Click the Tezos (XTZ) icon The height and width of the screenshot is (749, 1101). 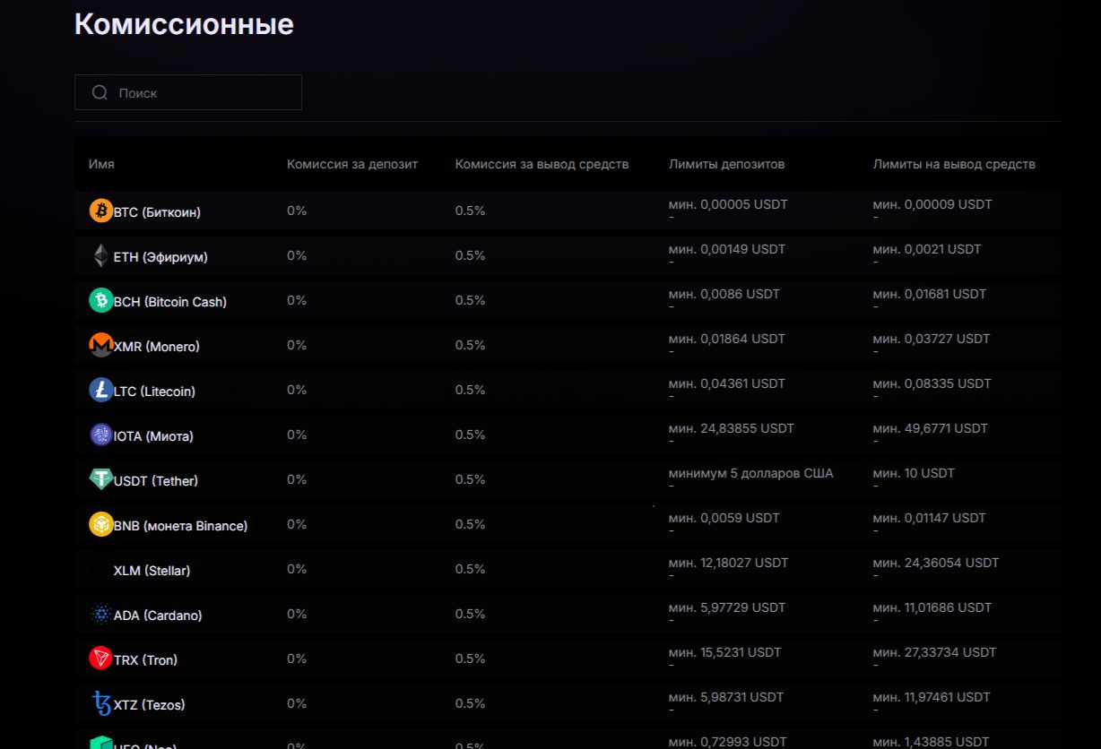coord(101,704)
